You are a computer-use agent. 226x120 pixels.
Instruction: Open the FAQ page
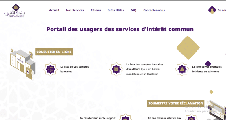point(133,10)
